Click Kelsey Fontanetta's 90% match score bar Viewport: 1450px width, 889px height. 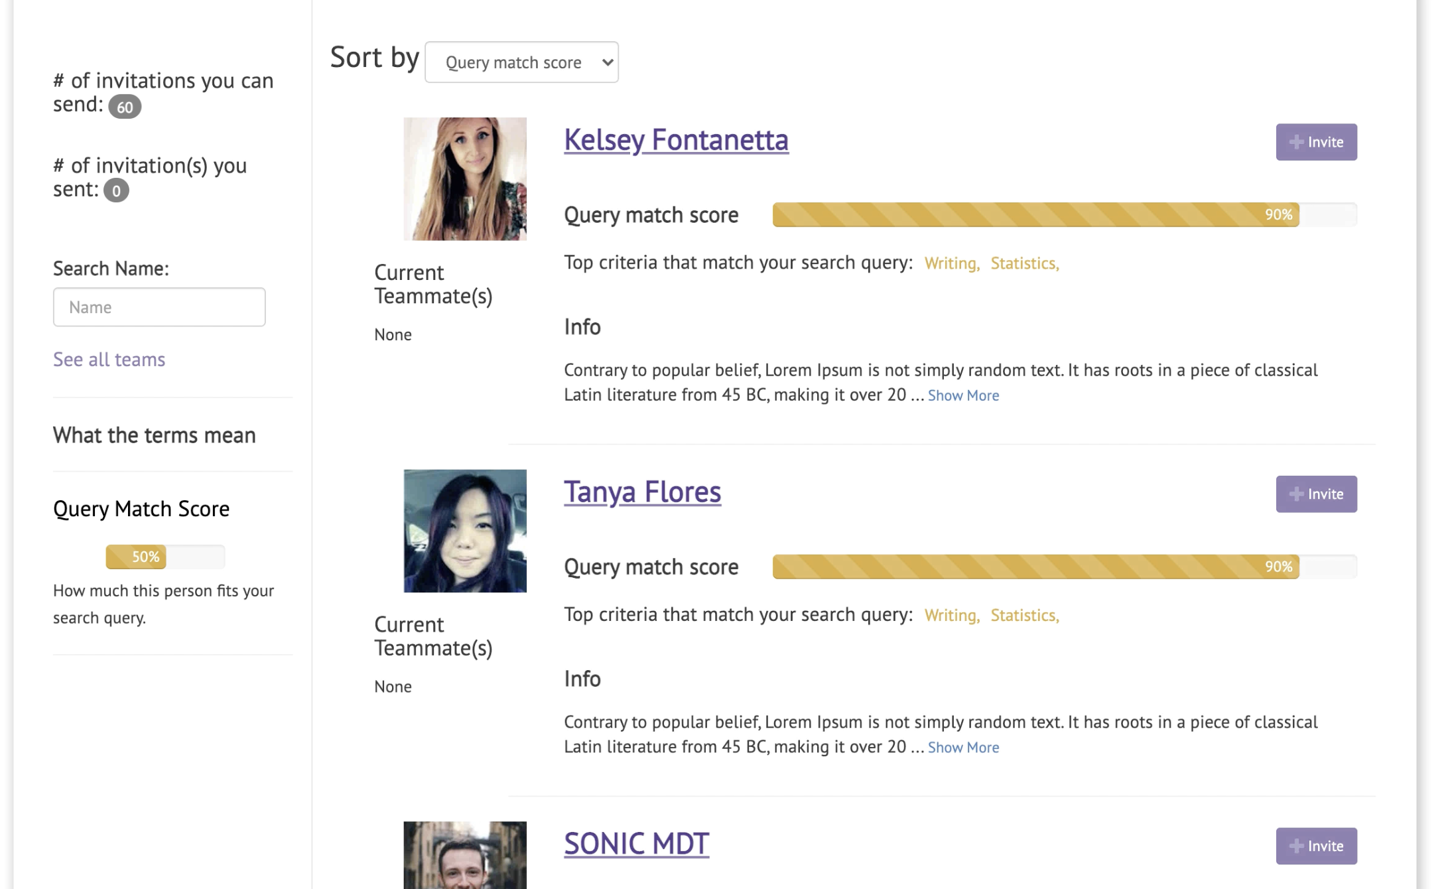click(x=1065, y=215)
